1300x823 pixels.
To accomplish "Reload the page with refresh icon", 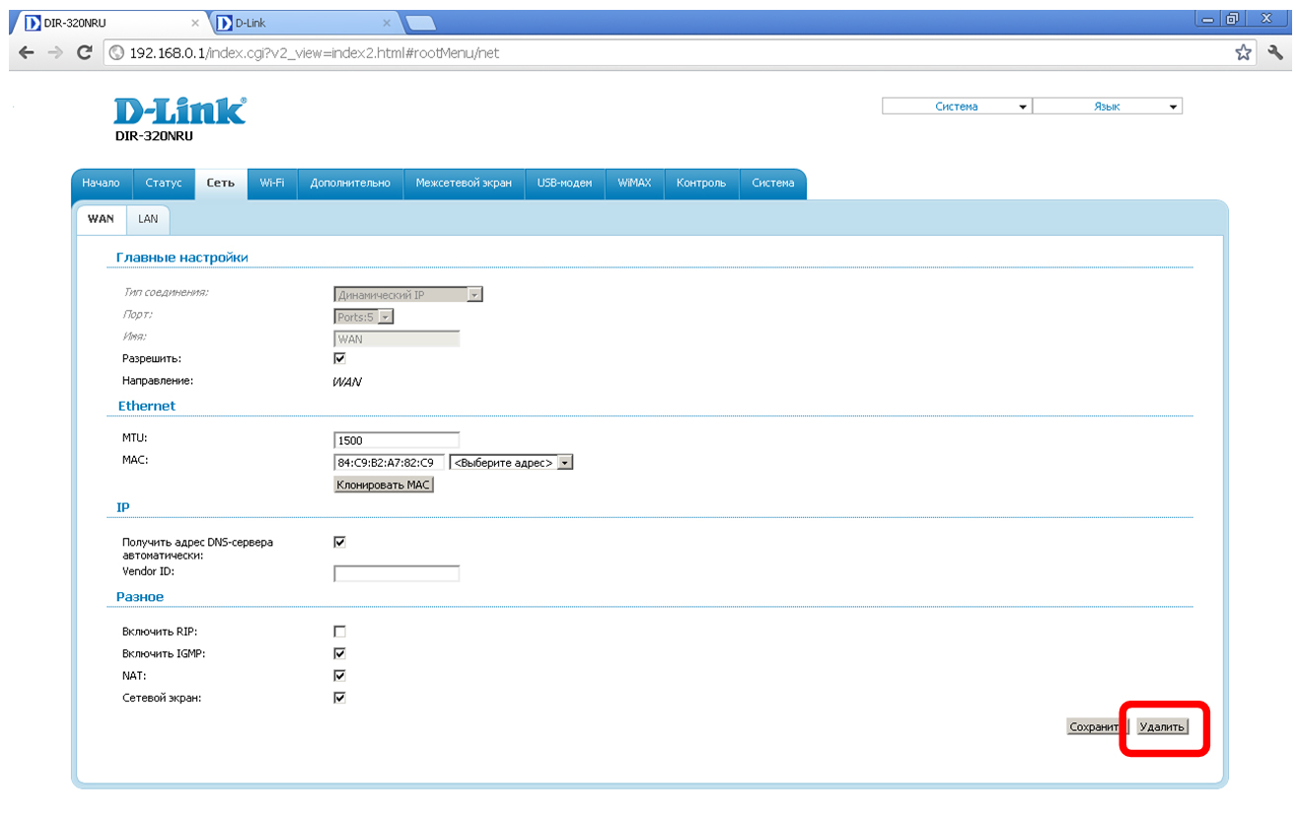I will (x=85, y=52).
